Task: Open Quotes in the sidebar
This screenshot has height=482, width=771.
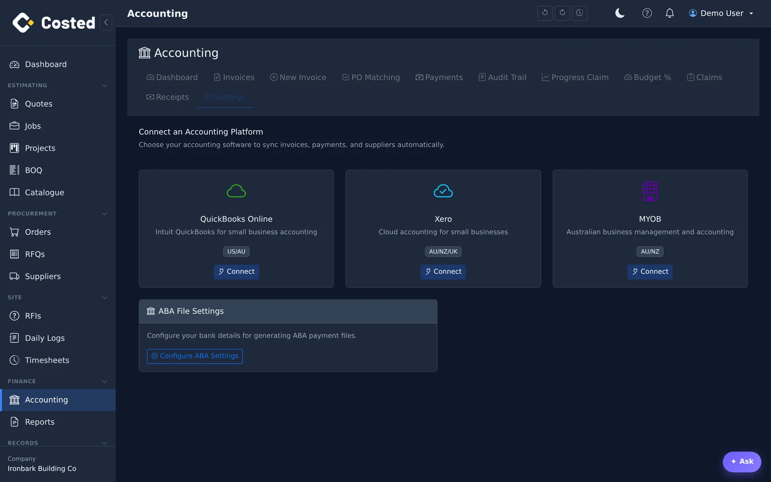Action: (58, 104)
